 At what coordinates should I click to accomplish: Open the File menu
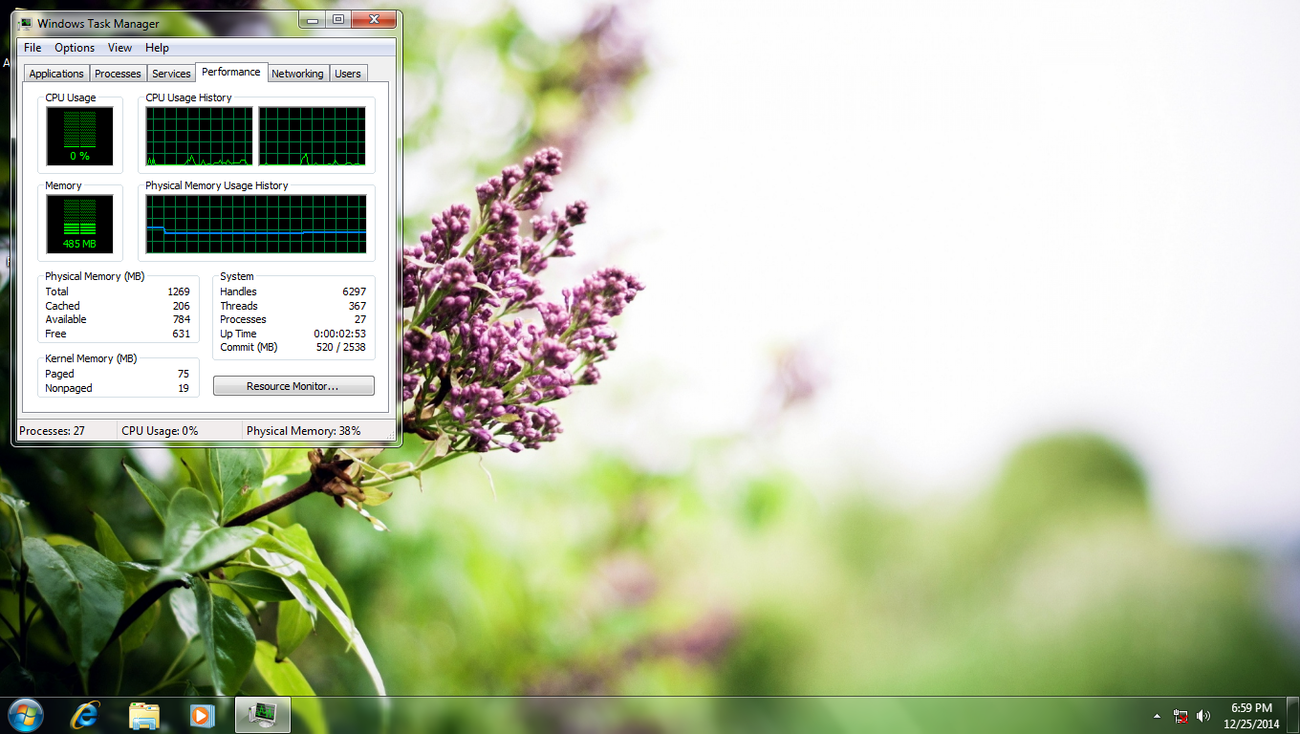click(x=32, y=48)
